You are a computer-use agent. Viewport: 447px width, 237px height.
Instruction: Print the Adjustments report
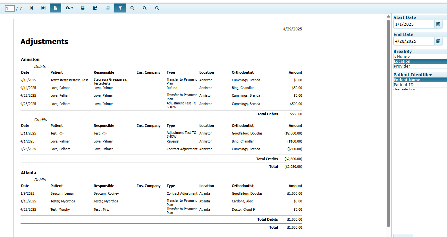(82, 8)
